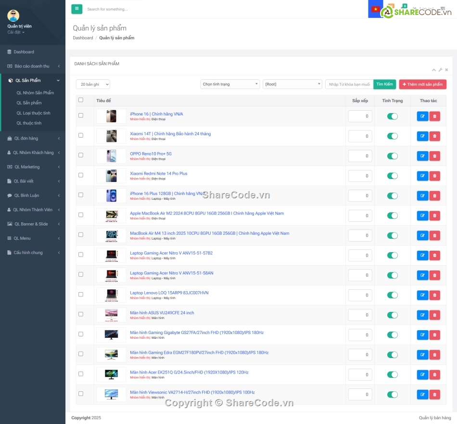Open the Chọn tình trạng dropdown
457x424 pixels.
click(229, 84)
